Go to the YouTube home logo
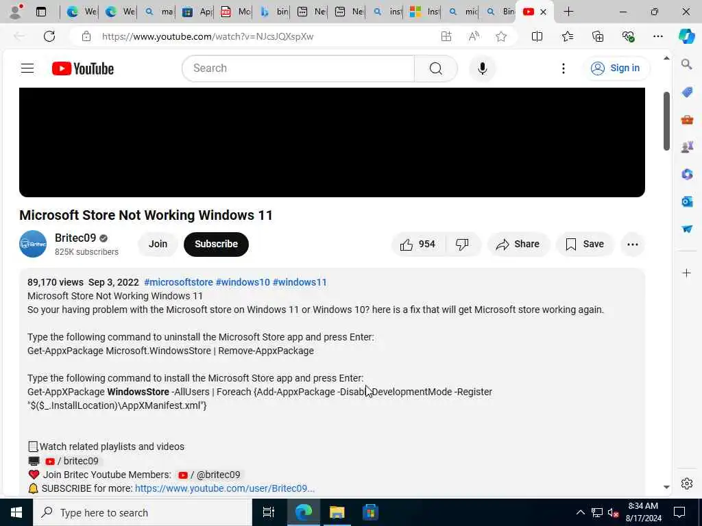Image resolution: width=702 pixels, height=526 pixels. [83, 68]
